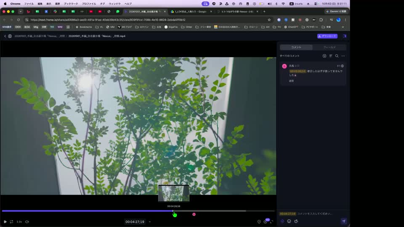
Task: Switch to the ヒトつながりの家 tab
Action: tap(237, 12)
